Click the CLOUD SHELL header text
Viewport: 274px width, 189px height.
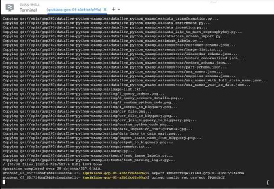pos(29,5)
